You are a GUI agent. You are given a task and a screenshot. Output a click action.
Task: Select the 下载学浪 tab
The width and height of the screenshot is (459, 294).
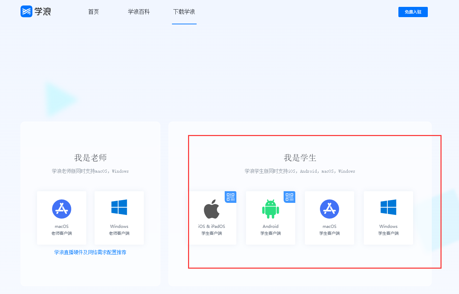click(x=184, y=12)
